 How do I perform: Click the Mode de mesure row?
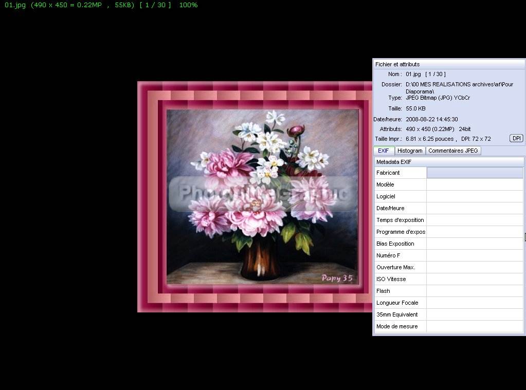(401, 326)
